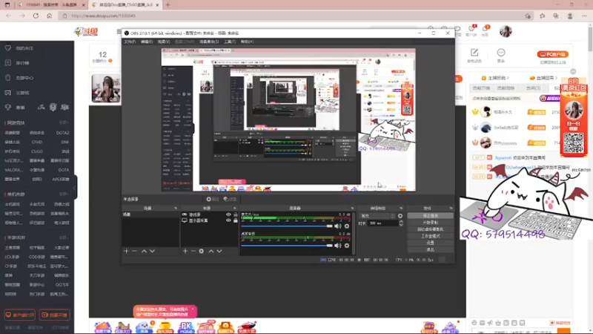The image size is (593, 334).
Task: Remove source with the minus icon in OBS Sources panel
Action: click(x=193, y=251)
